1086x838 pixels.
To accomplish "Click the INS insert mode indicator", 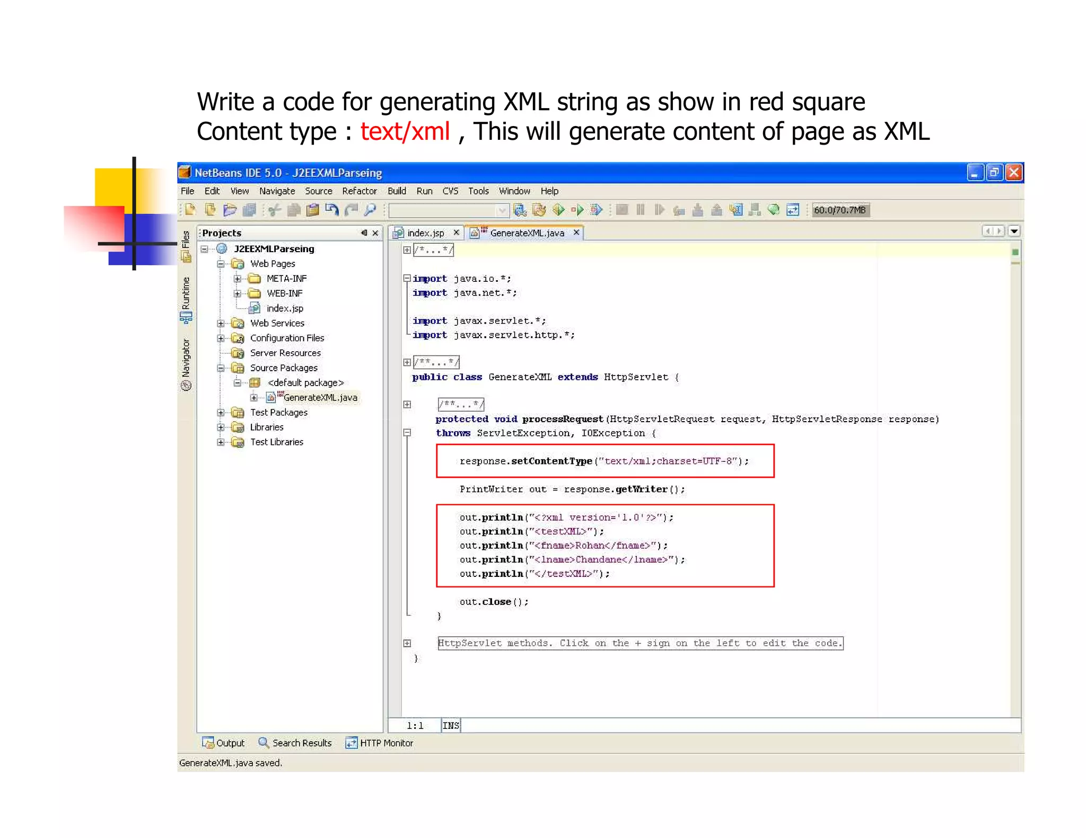I will (x=451, y=726).
